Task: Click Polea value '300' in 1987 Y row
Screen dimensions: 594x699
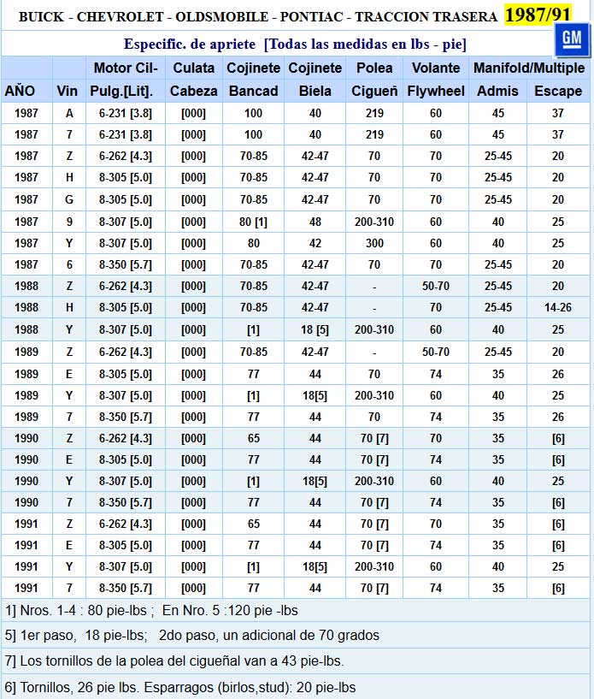Action: (374, 243)
